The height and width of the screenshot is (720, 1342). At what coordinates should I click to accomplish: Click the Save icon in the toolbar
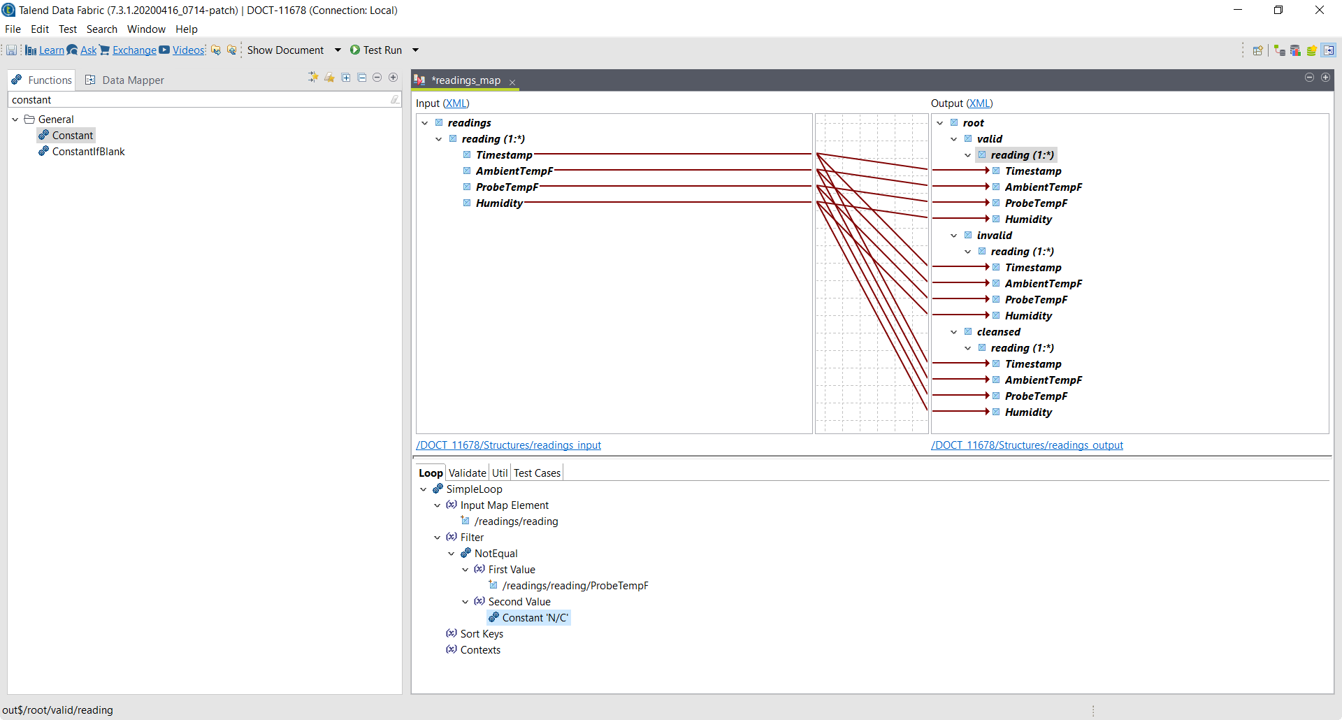coord(12,50)
